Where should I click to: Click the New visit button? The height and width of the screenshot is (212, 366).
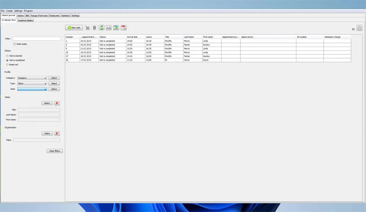coord(74,28)
